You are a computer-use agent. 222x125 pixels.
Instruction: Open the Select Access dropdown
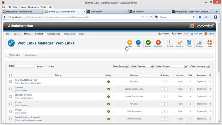coord(171,66)
